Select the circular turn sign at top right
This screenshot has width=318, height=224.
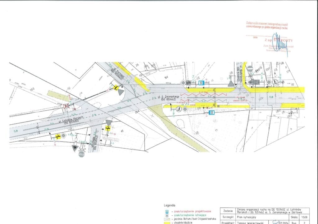click(275, 82)
